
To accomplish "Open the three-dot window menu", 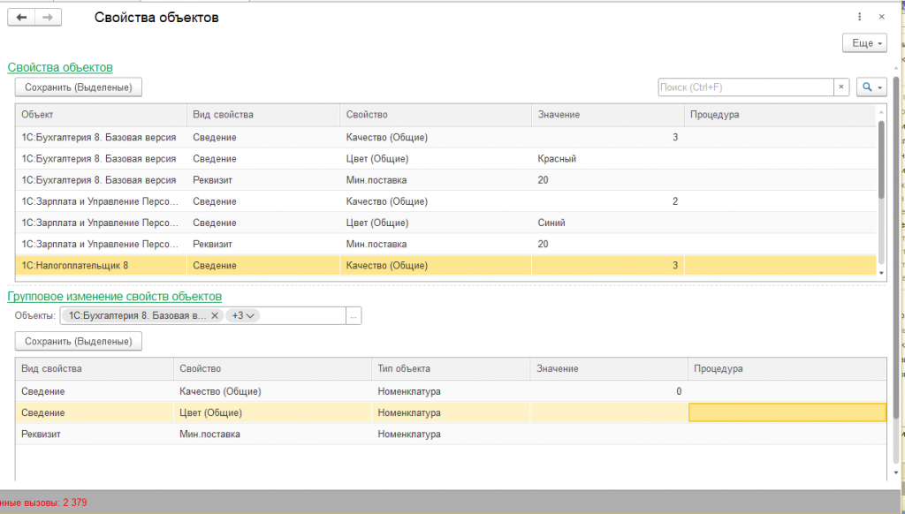I will pyautogui.click(x=859, y=17).
